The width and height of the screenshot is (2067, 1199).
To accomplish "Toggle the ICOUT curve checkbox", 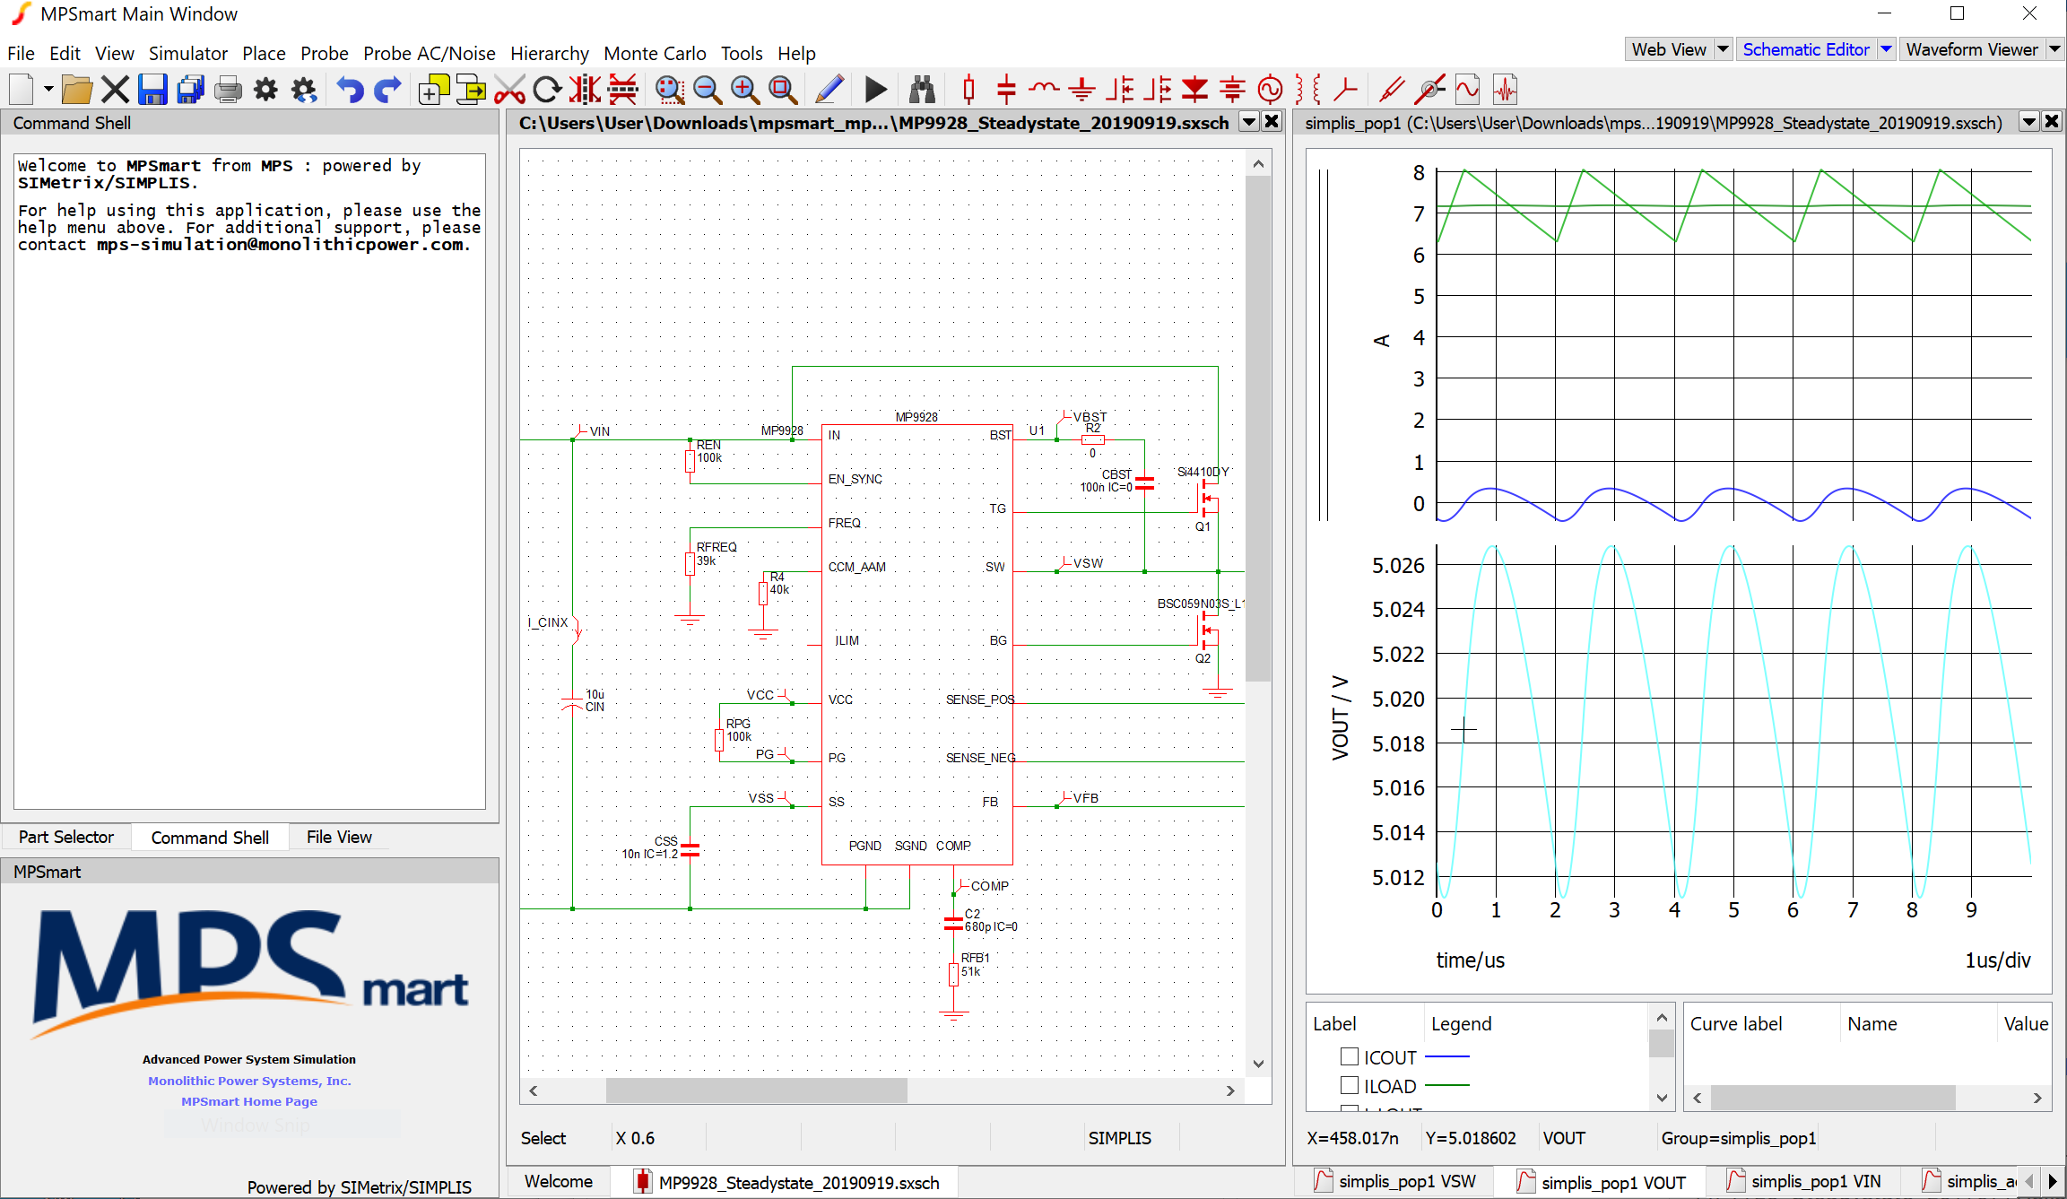I will (x=1350, y=1056).
